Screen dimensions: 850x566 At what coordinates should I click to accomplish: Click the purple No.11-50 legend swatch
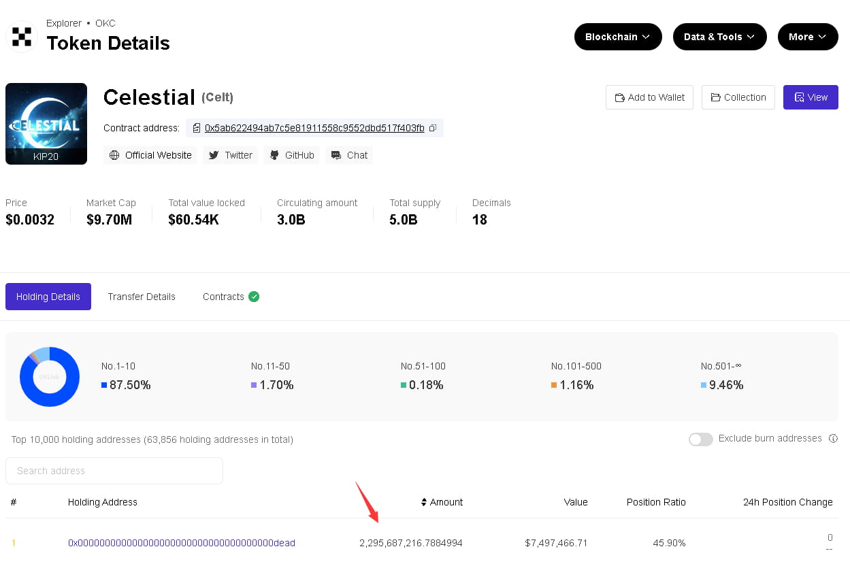point(254,385)
